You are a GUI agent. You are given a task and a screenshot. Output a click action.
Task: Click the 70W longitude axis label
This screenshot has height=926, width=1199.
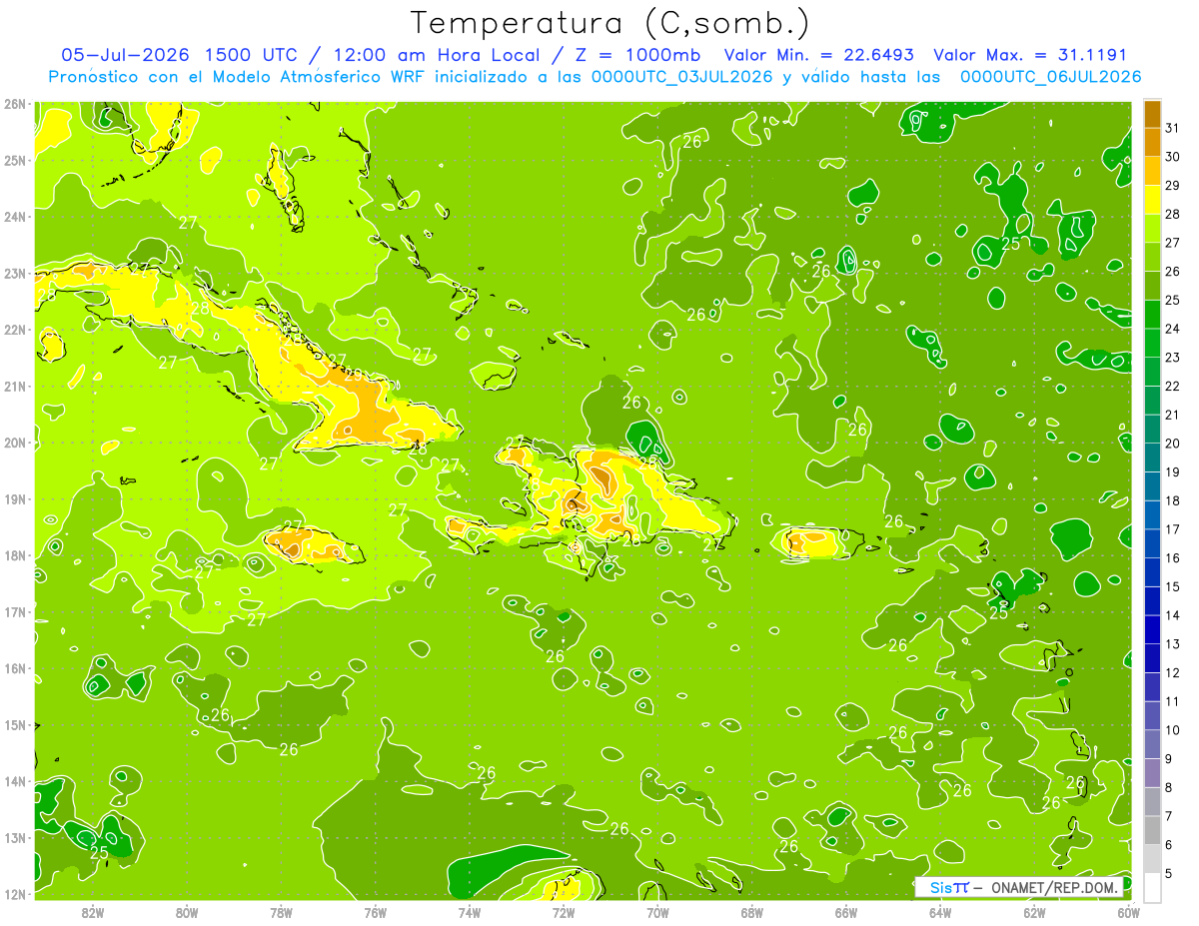657,913
